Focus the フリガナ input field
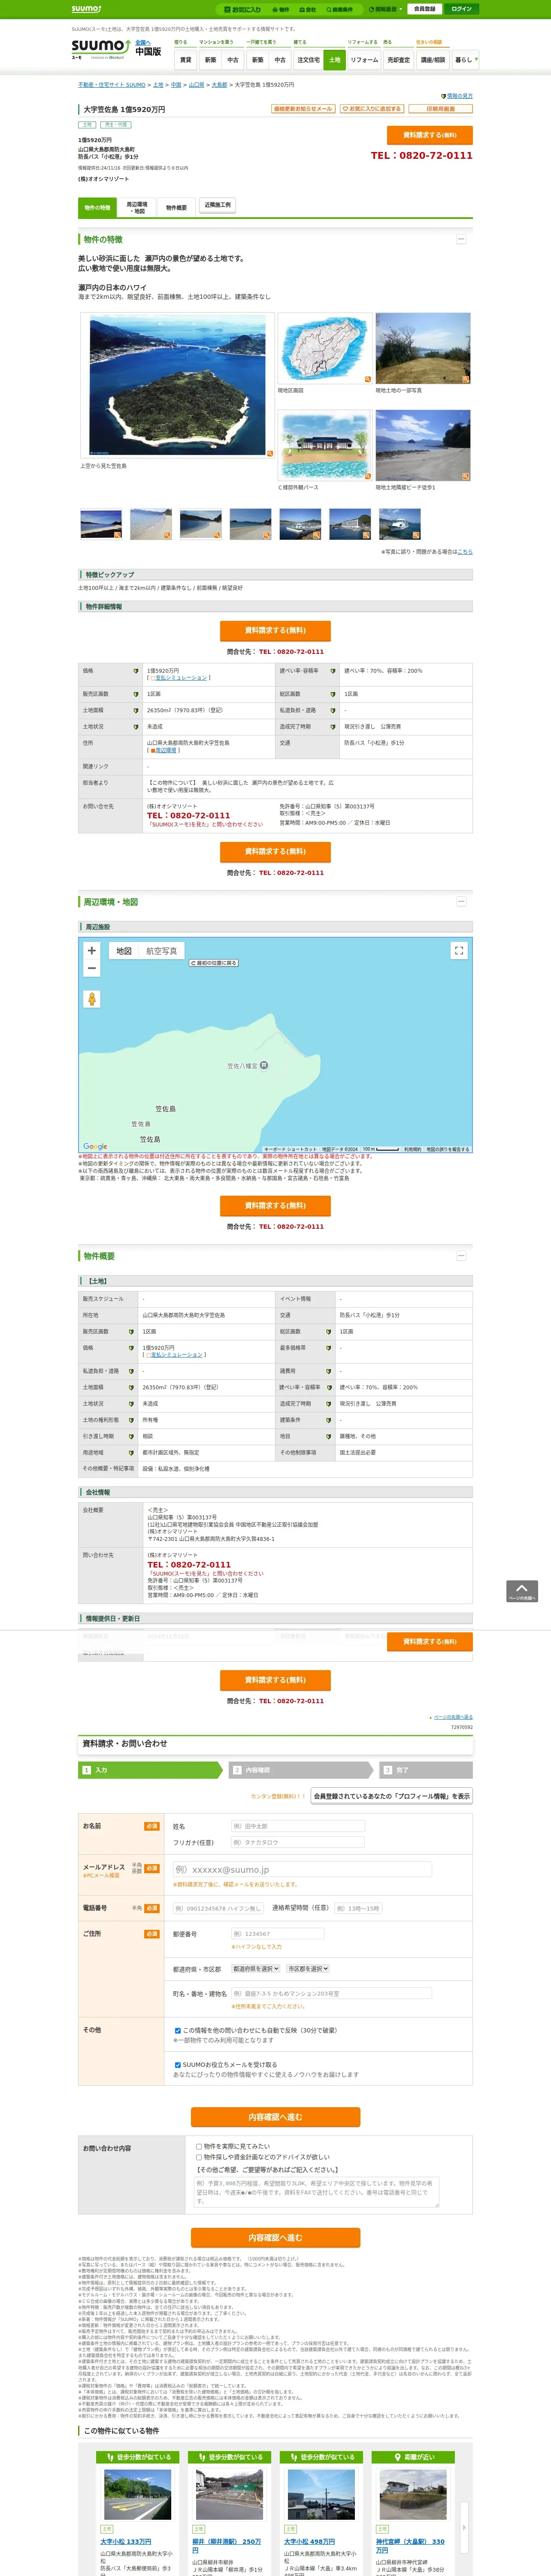551x2576 pixels. 298,1842
